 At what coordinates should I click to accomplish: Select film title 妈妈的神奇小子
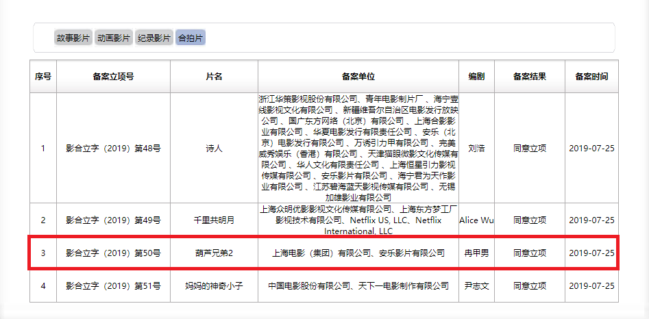[x=214, y=285]
